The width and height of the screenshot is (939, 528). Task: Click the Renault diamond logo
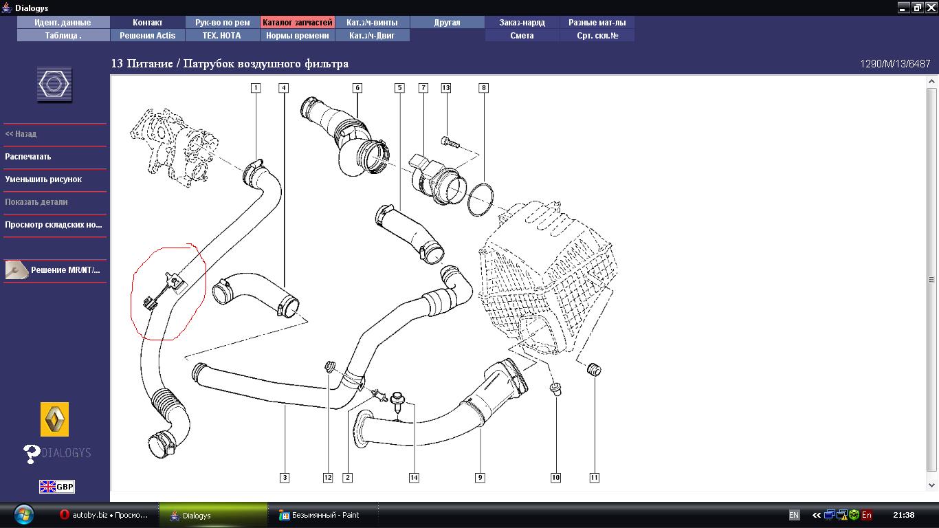tap(54, 419)
